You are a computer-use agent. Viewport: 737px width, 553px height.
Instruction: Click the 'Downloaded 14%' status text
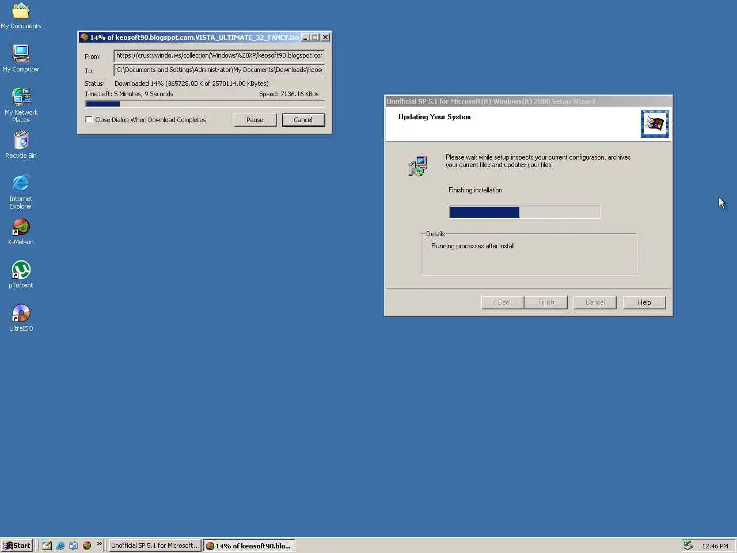(x=191, y=84)
